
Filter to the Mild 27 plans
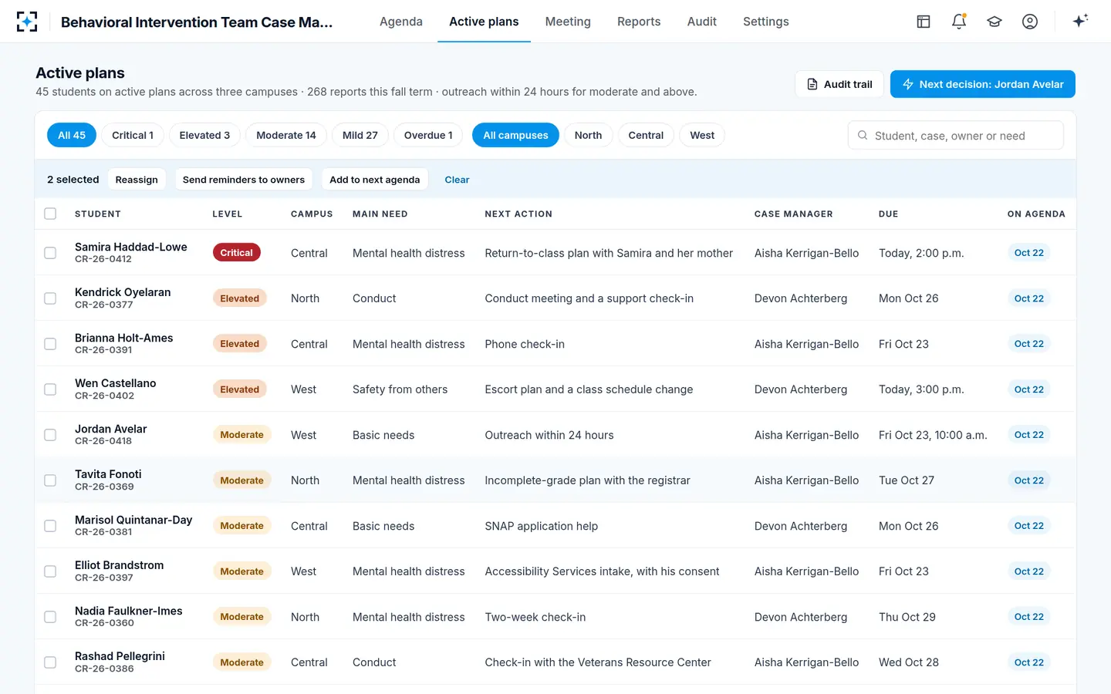(x=360, y=135)
